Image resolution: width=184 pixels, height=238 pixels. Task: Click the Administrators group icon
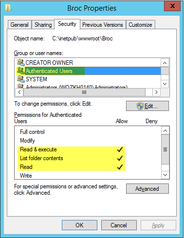[x=21, y=86]
